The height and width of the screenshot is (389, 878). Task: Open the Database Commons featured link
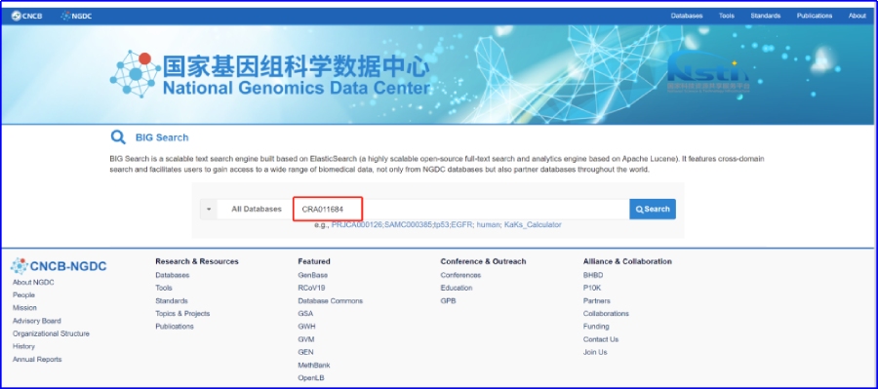click(331, 300)
